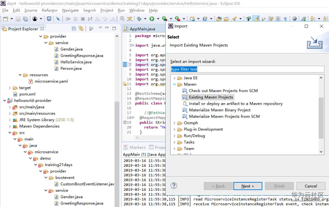Toggle Link with Editor in Project Explorer
Screen dimensions: 329x207
[x=81, y=29]
